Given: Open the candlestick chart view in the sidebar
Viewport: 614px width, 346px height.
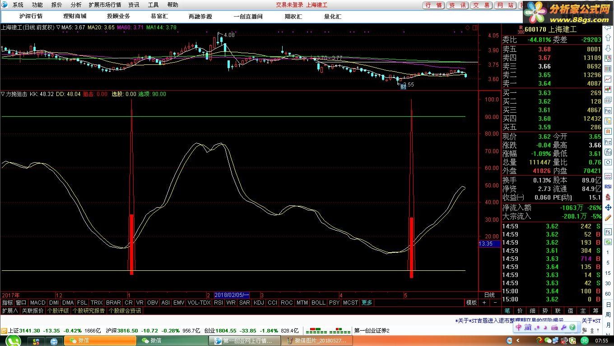Looking at the screenshot, I should point(608,90).
